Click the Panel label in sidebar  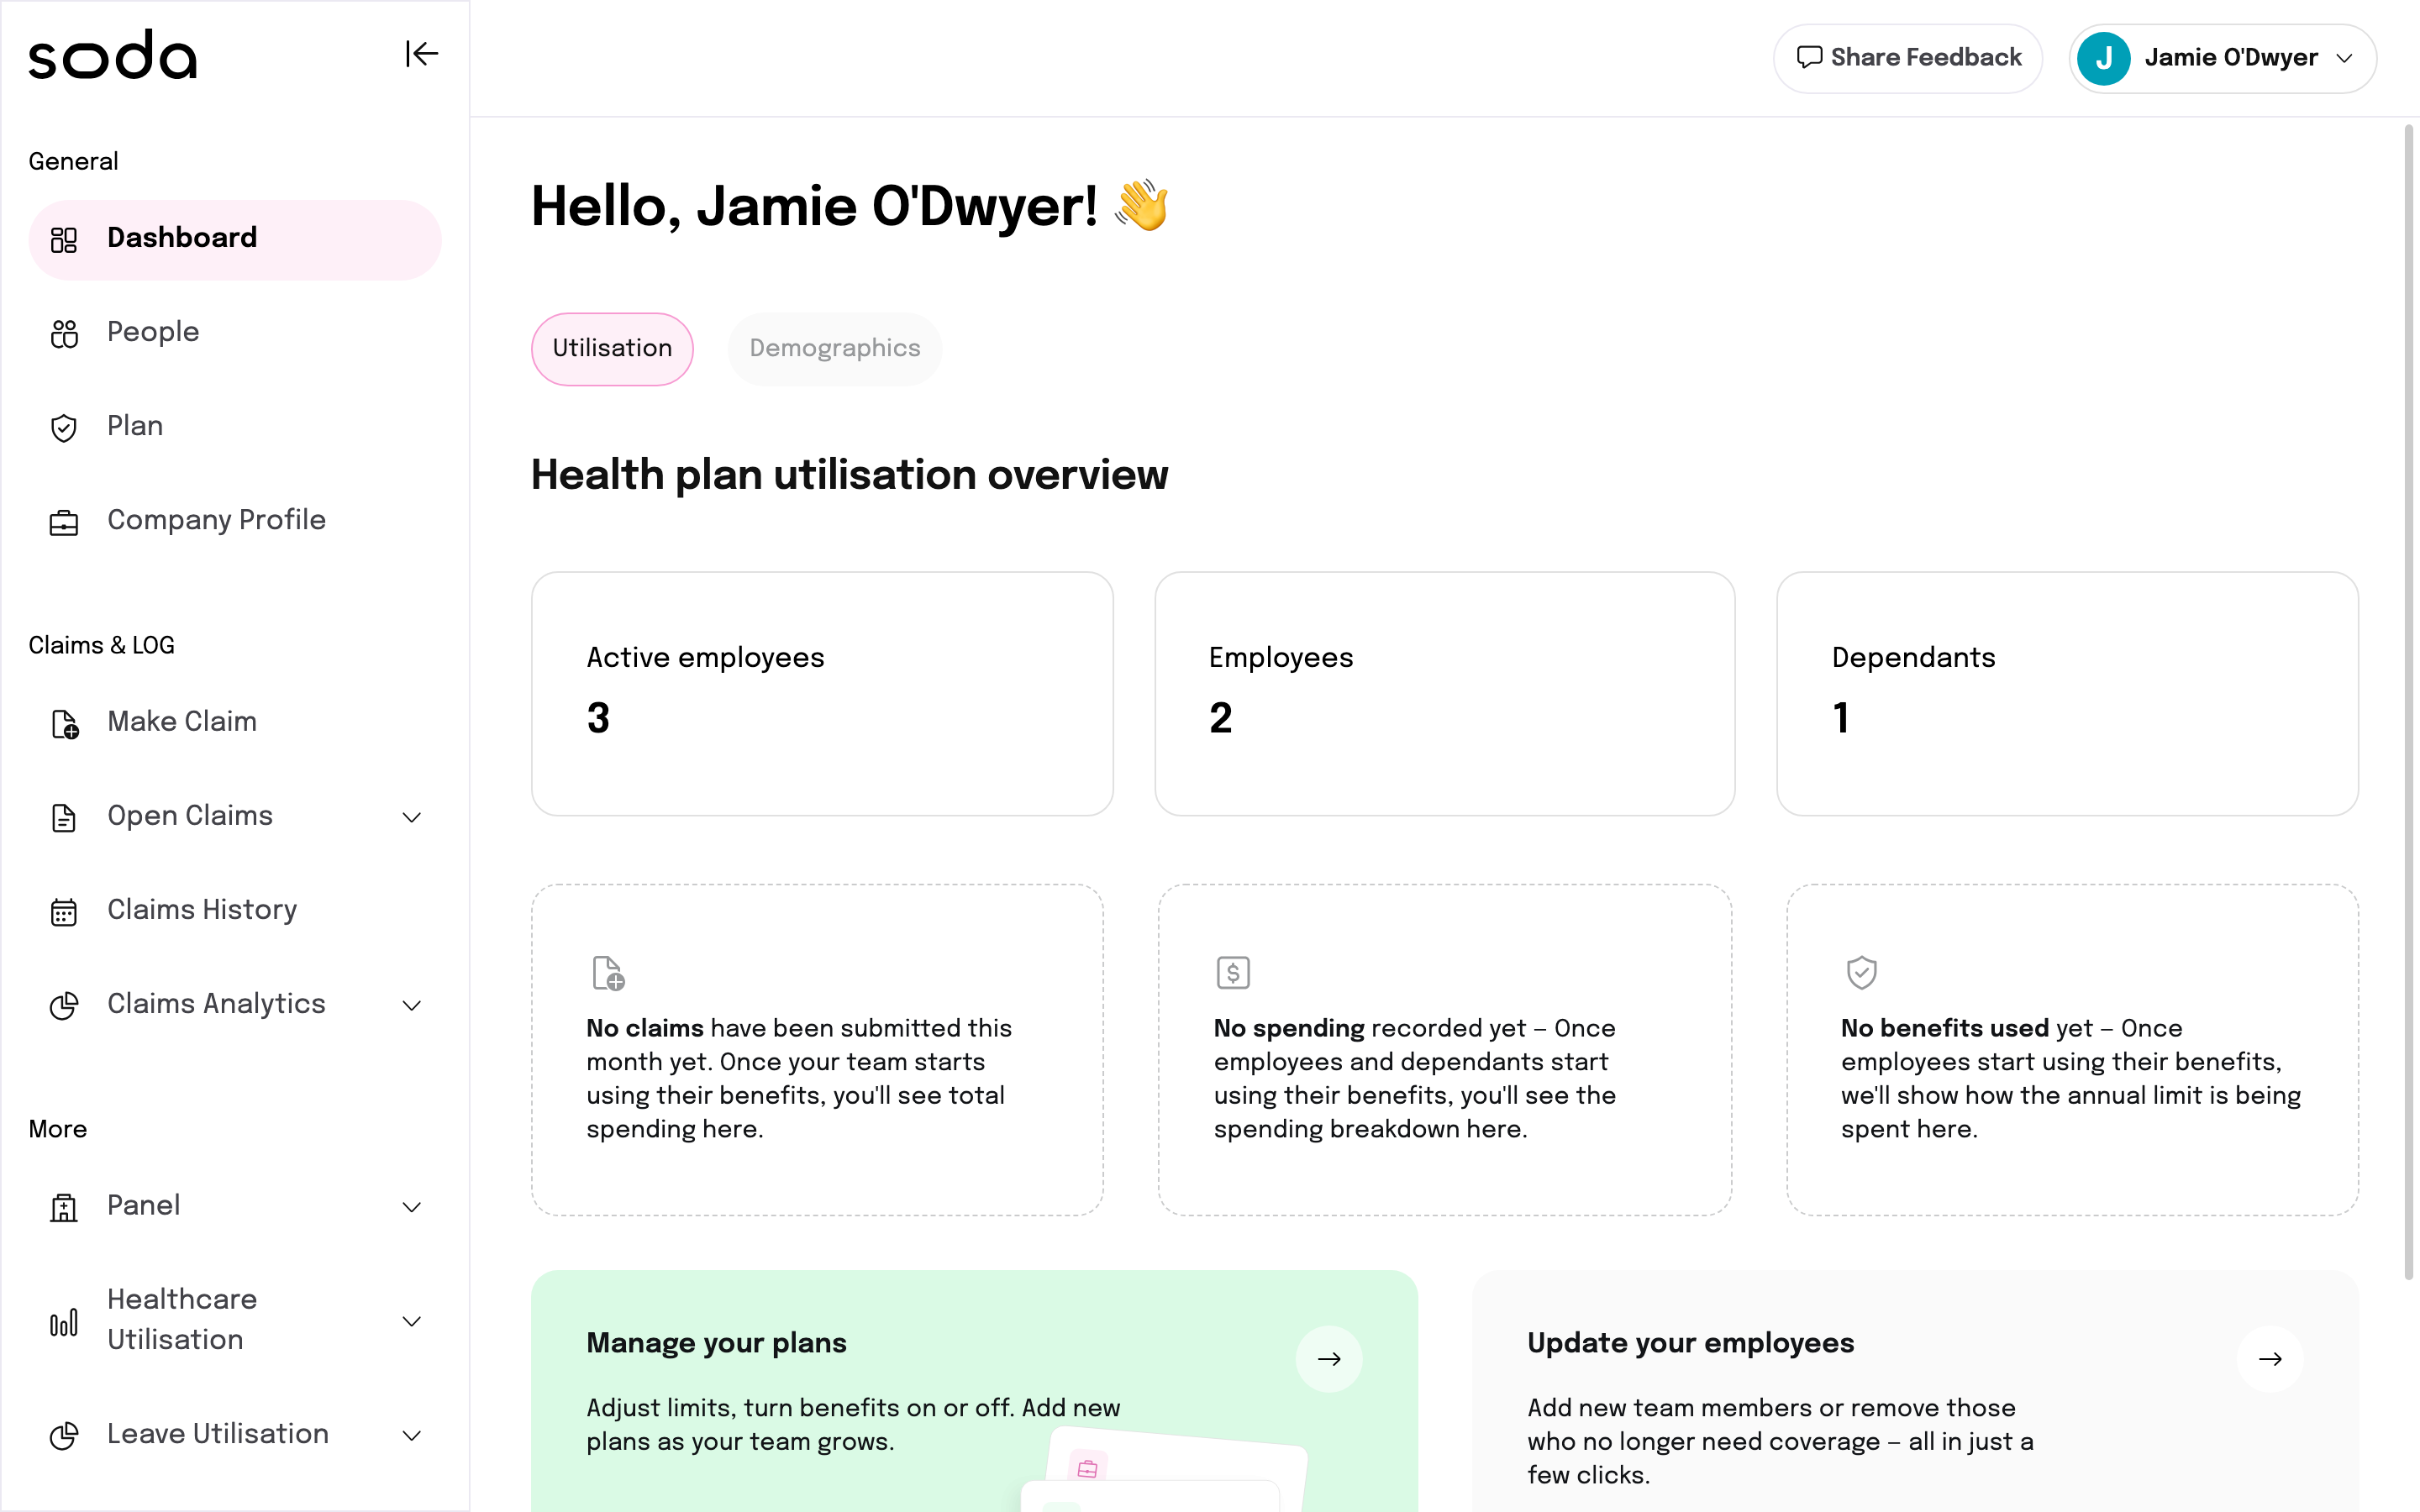(144, 1206)
